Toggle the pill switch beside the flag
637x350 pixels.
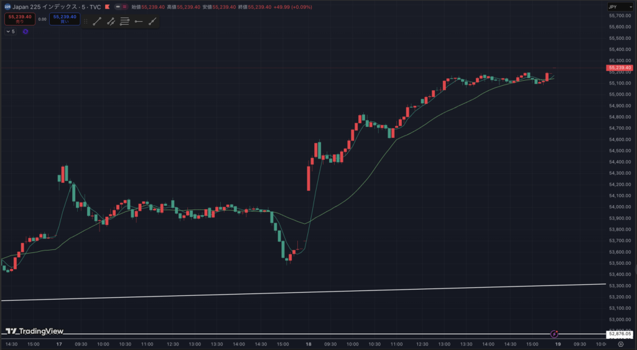click(120, 7)
